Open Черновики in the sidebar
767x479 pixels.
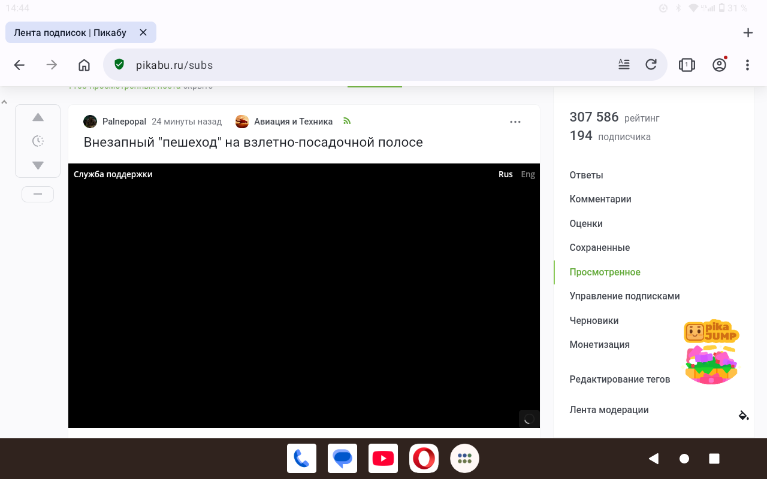594,321
